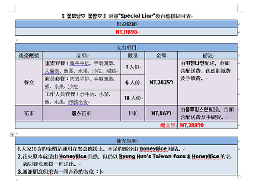Click the red NT.28874 total expense

pyautogui.click(x=192, y=125)
